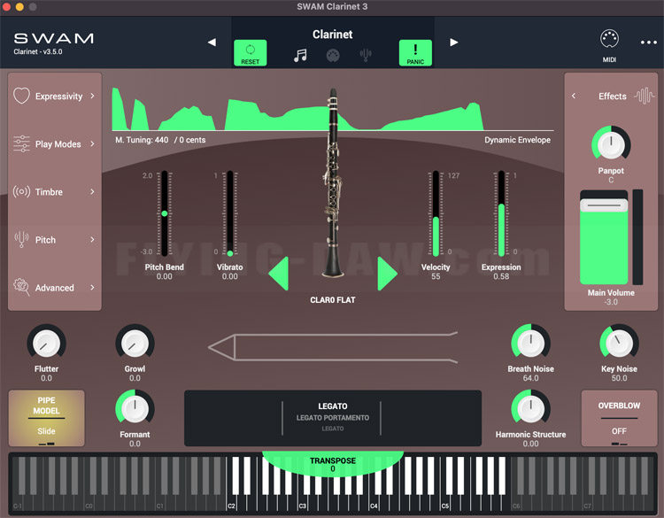Click the Clarinet preset title in header
This screenshot has width=664, height=518.
click(x=333, y=35)
